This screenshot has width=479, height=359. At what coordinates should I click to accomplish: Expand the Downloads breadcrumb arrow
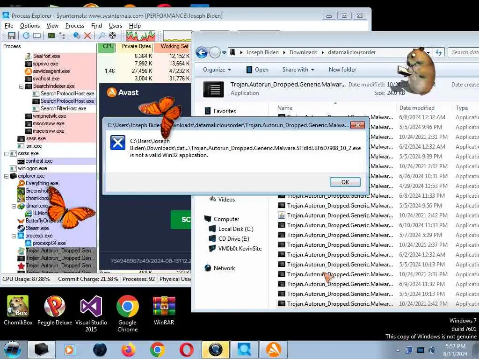tap(323, 52)
